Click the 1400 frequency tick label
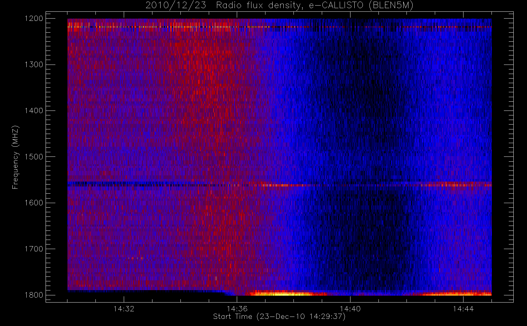This screenshot has width=527, height=326. [x=34, y=111]
